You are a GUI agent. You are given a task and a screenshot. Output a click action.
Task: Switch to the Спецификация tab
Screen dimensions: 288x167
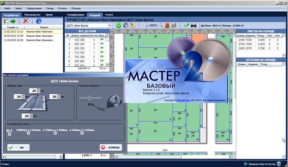[75, 14]
